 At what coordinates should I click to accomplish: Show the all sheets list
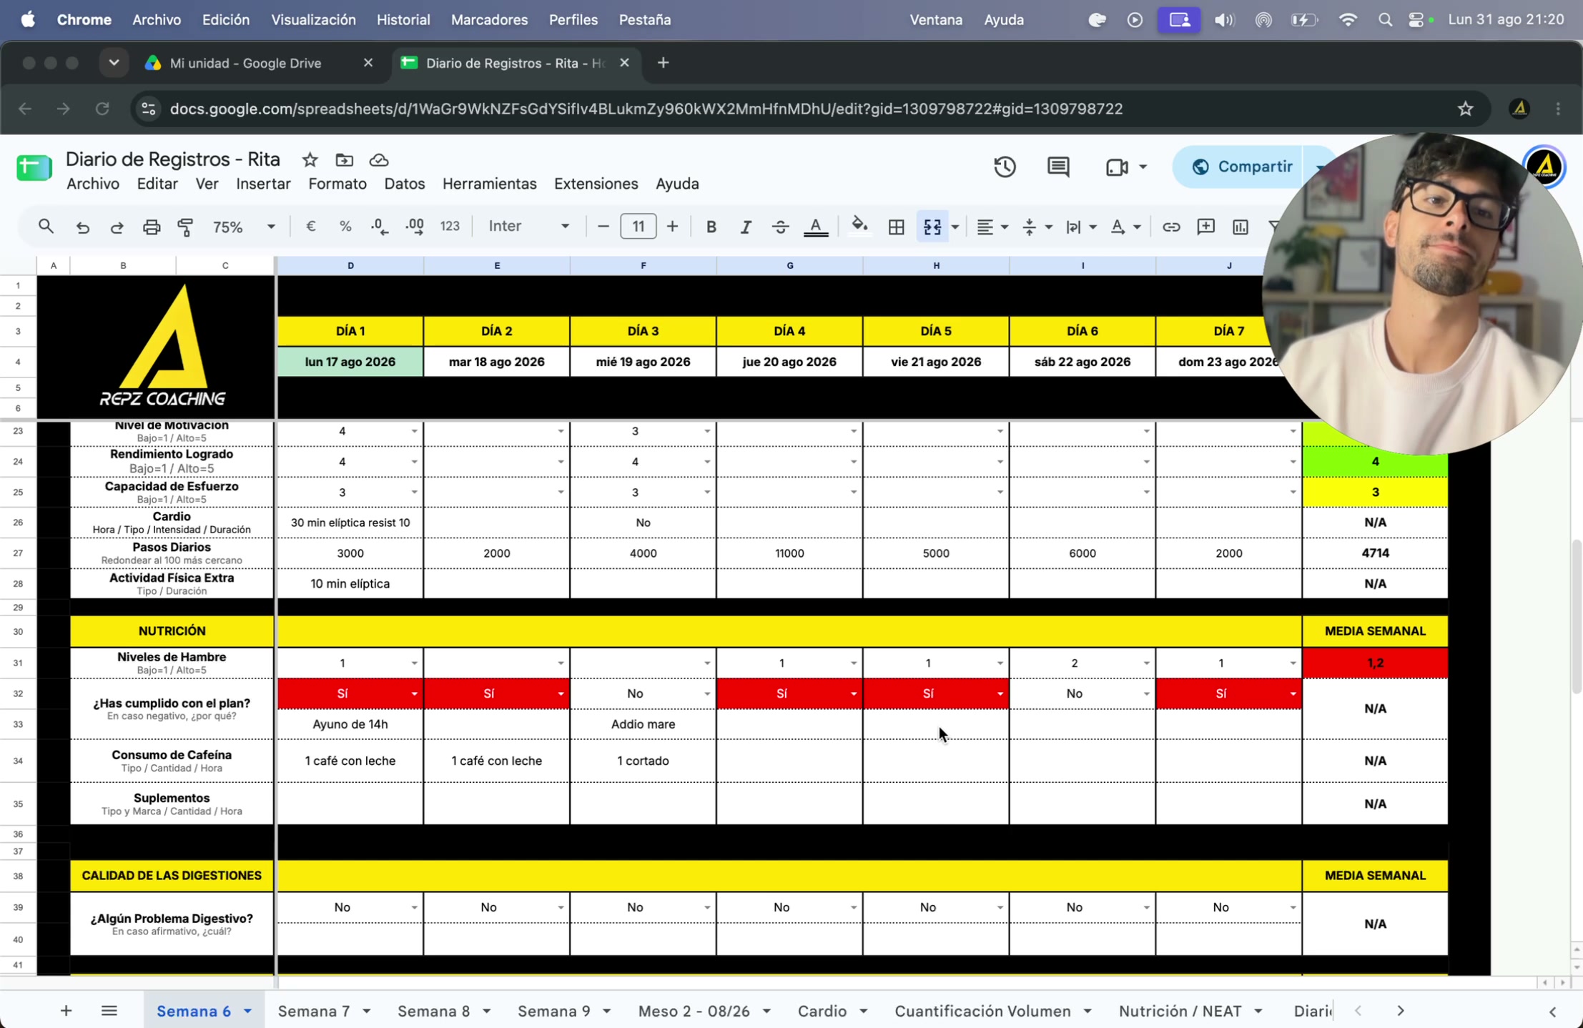(109, 1010)
